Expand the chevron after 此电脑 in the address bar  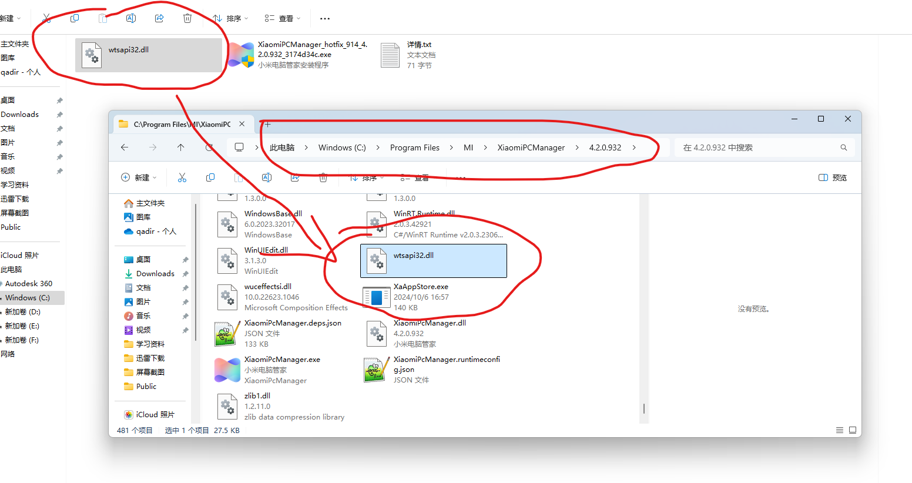pos(306,147)
